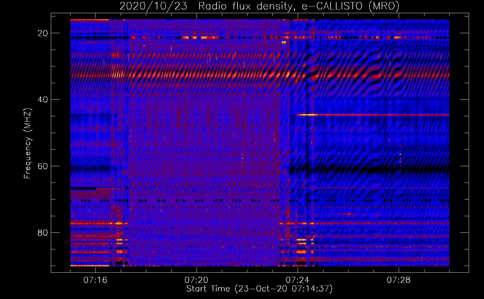
Task: Click the 'Start Time (23-Oct-20 07:14:37)' label
Action: click(x=259, y=289)
